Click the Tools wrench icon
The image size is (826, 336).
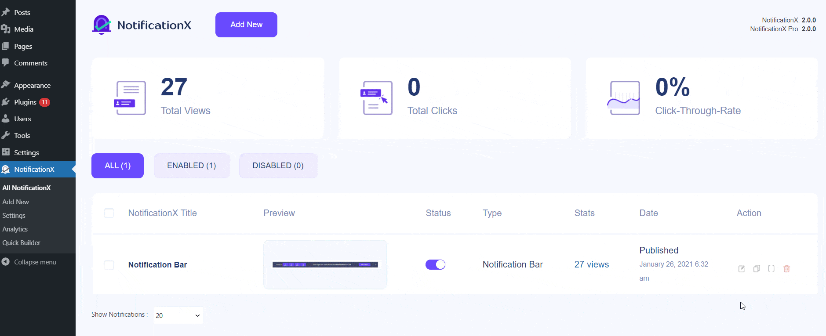(x=6, y=135)
